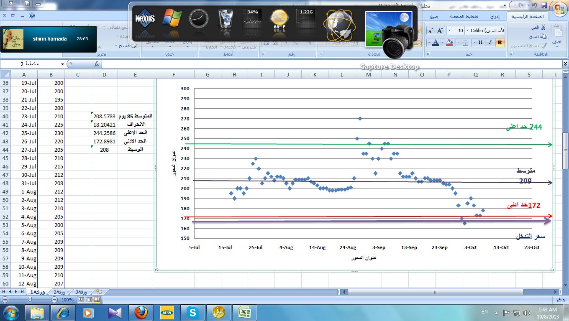Open the Formulas (صيغ) ribbon tab

click(434, 17)
